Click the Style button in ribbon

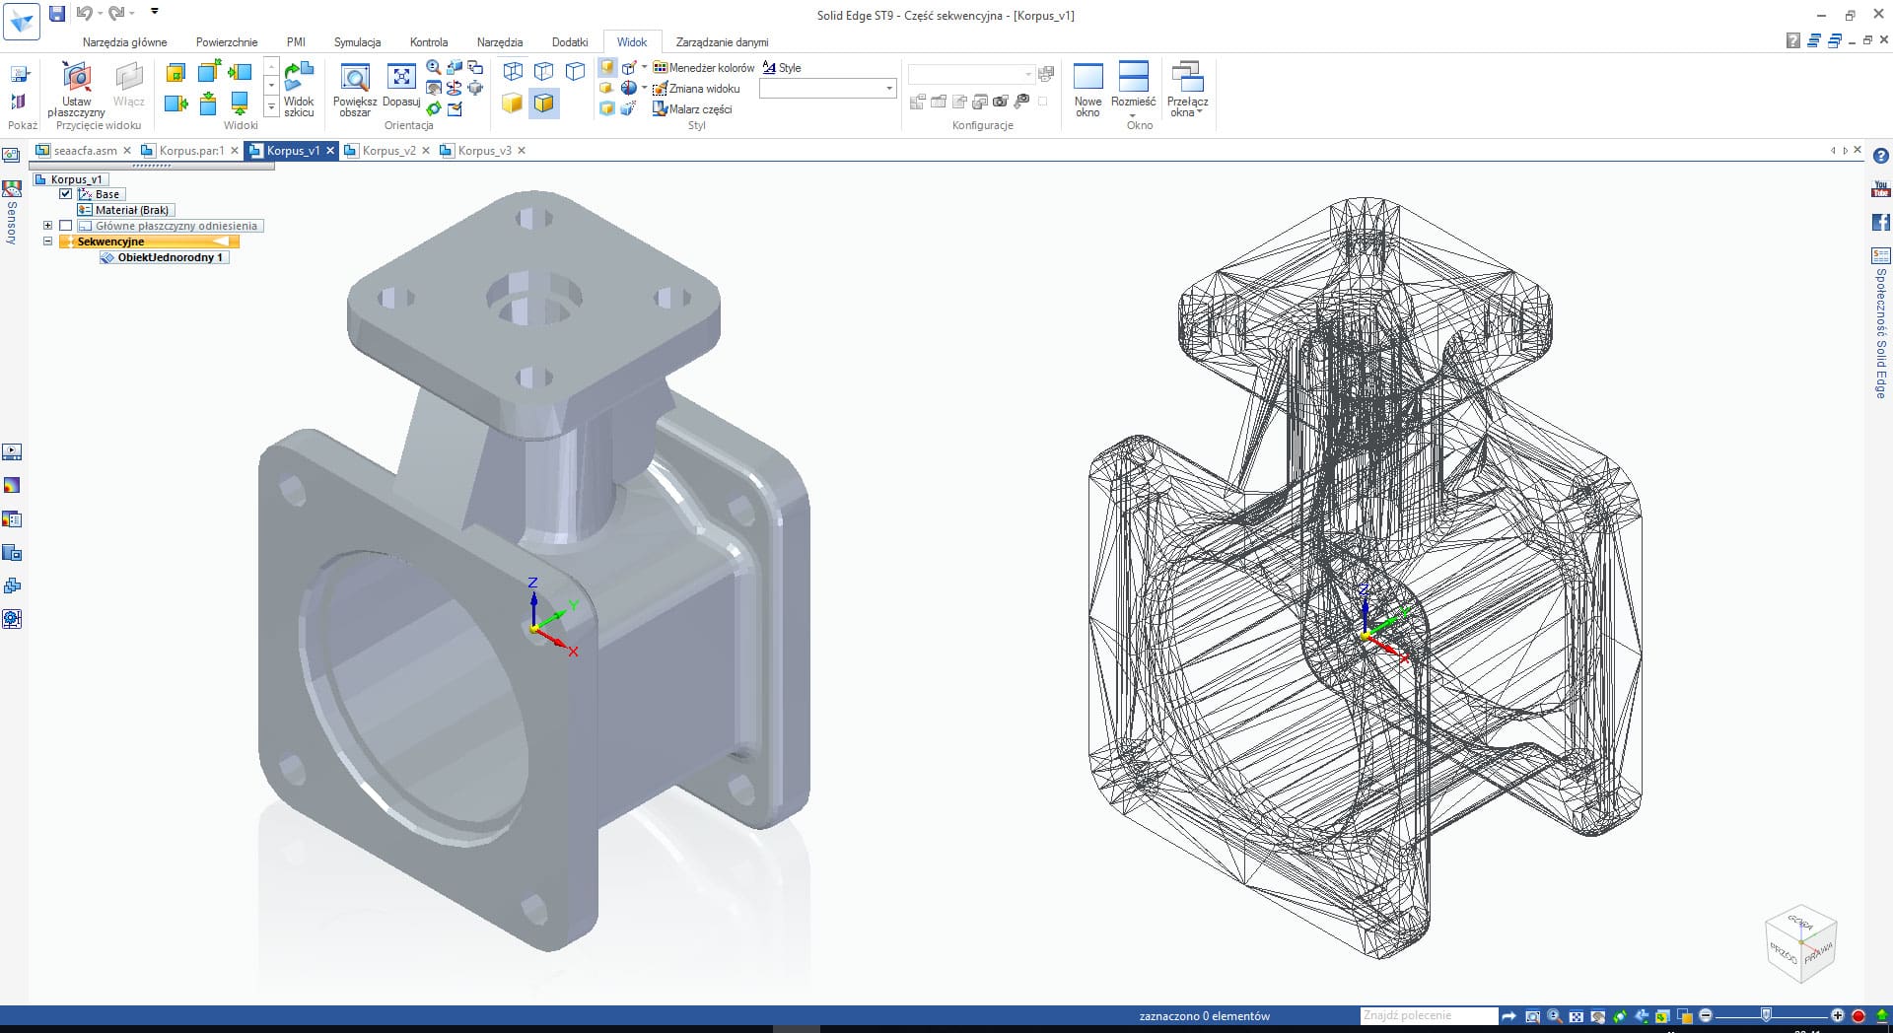click(782, 68)
